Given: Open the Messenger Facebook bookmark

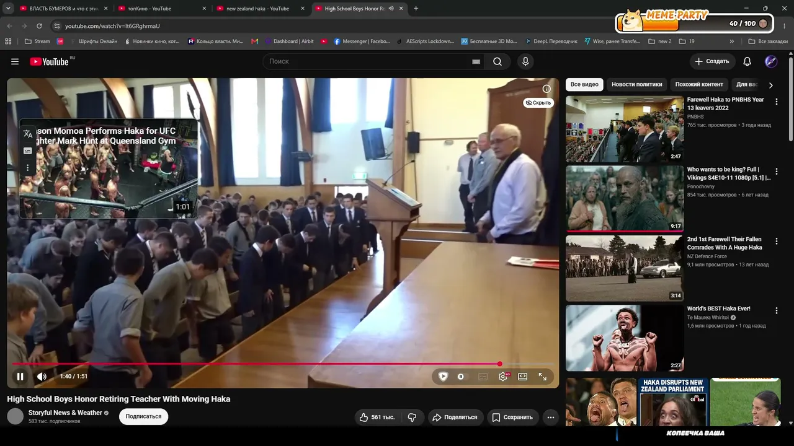Looking at the screenshot, I should pyautogui.click(x=362, y=42).
